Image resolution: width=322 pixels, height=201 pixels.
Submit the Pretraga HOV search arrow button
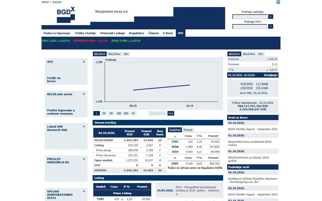coord(271,26)
